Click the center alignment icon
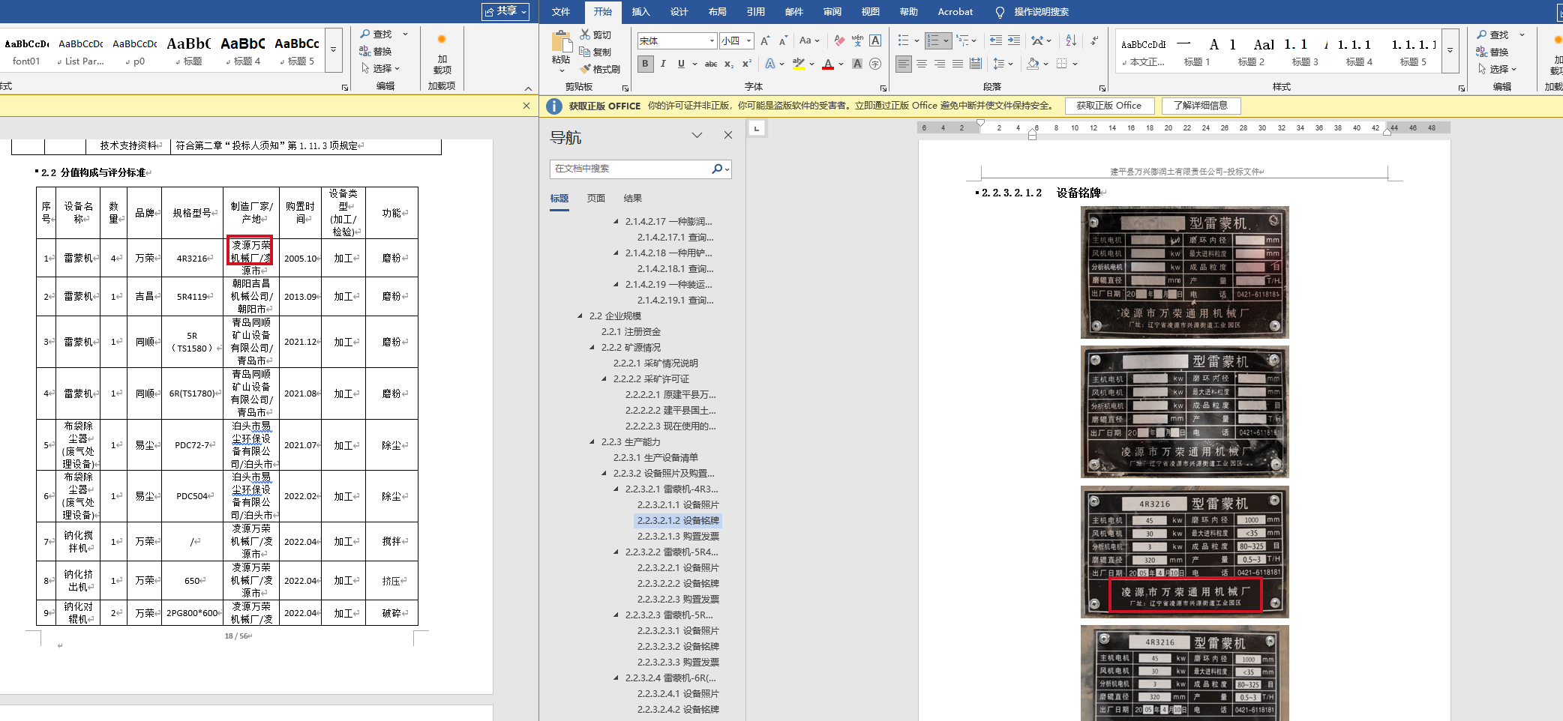 tap(922, 64)
